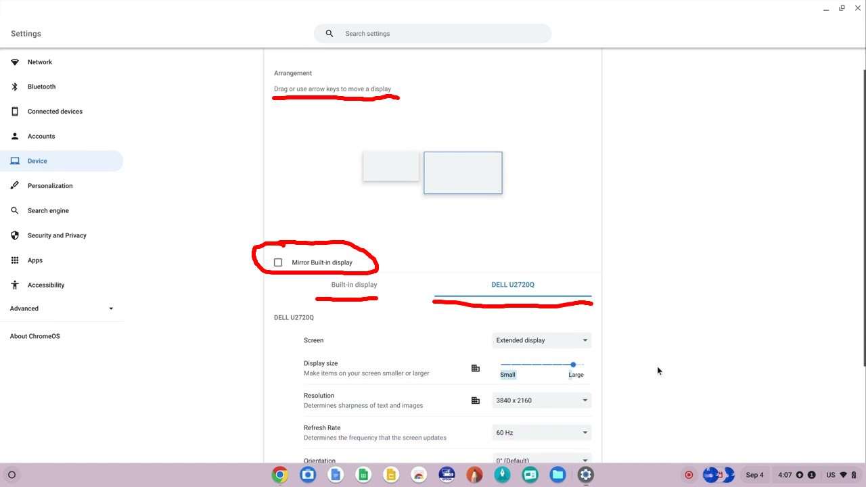This screenshot has width=866, height=487.
Task: Click the managed icon beside Resolution
Action: (476, 400)
